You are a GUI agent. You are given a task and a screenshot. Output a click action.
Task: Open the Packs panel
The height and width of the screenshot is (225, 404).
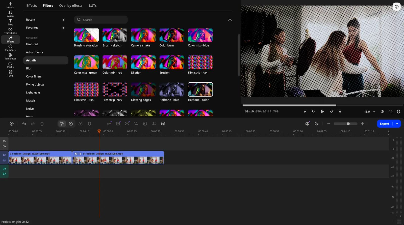click(x=10, y=65)
